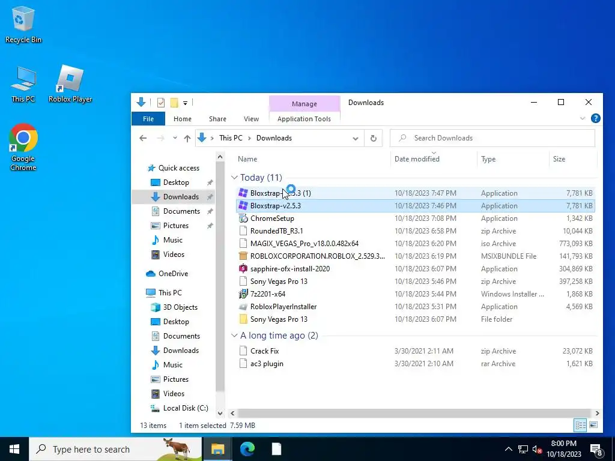This screenshot has width=615, height=461.
Task: Refresh the Downloads folder
Action: pyautogui.click(x=374, y=139)
